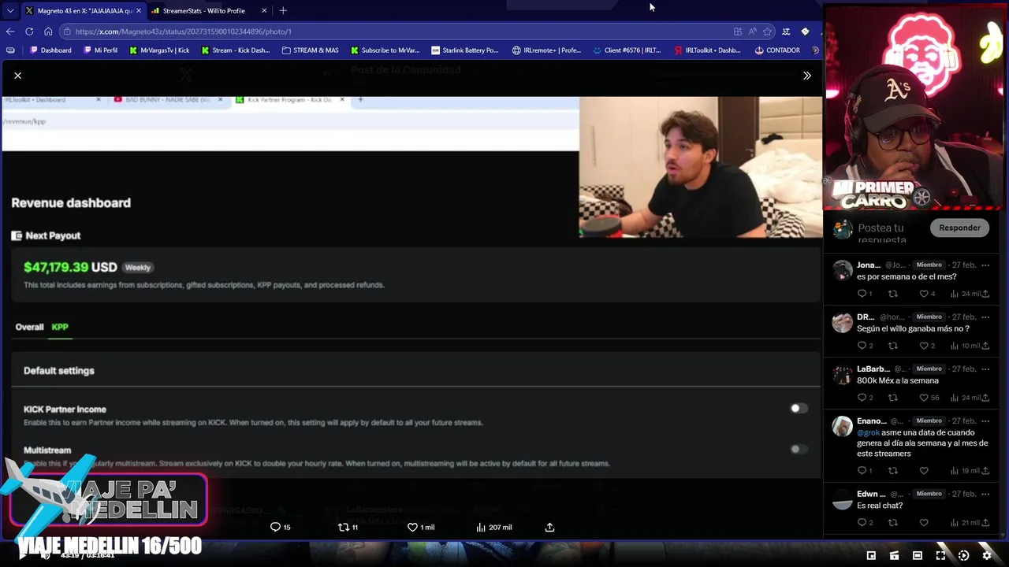Screen dimensions: 1009x567
Task: Go back using the browser back arrow
Action: point(10,31)
